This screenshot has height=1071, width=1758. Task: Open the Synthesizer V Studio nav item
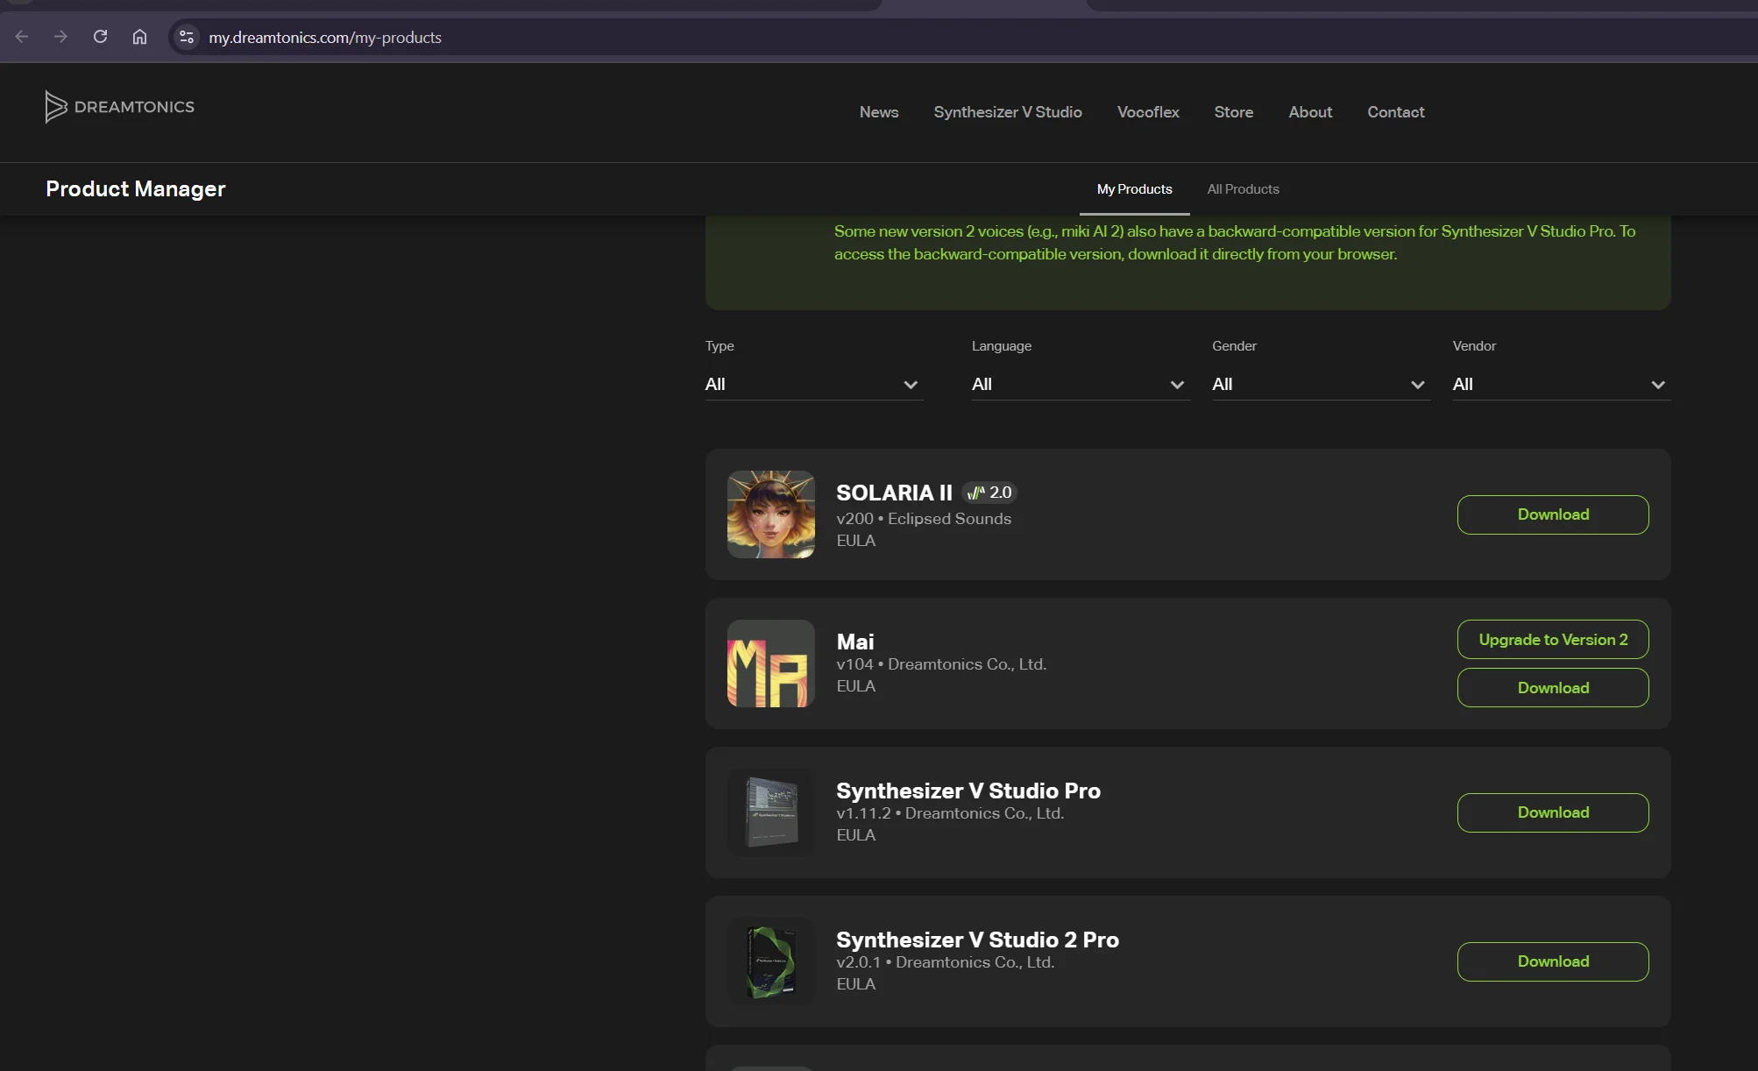click(1008, 112)
